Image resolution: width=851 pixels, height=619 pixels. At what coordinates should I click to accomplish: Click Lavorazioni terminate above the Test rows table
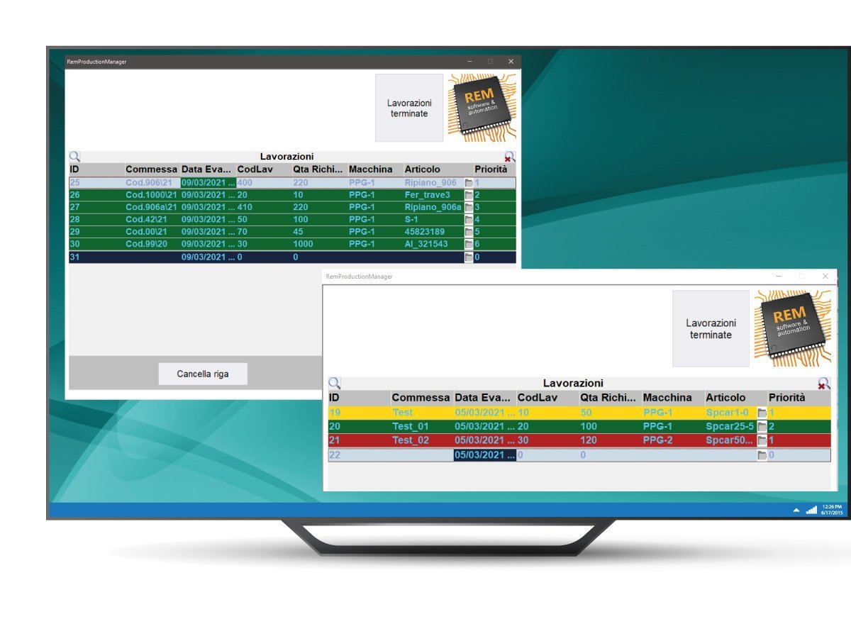(711, 328)
